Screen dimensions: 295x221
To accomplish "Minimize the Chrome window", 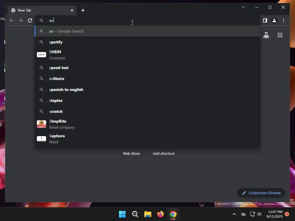I will click(x=257, y=7).
